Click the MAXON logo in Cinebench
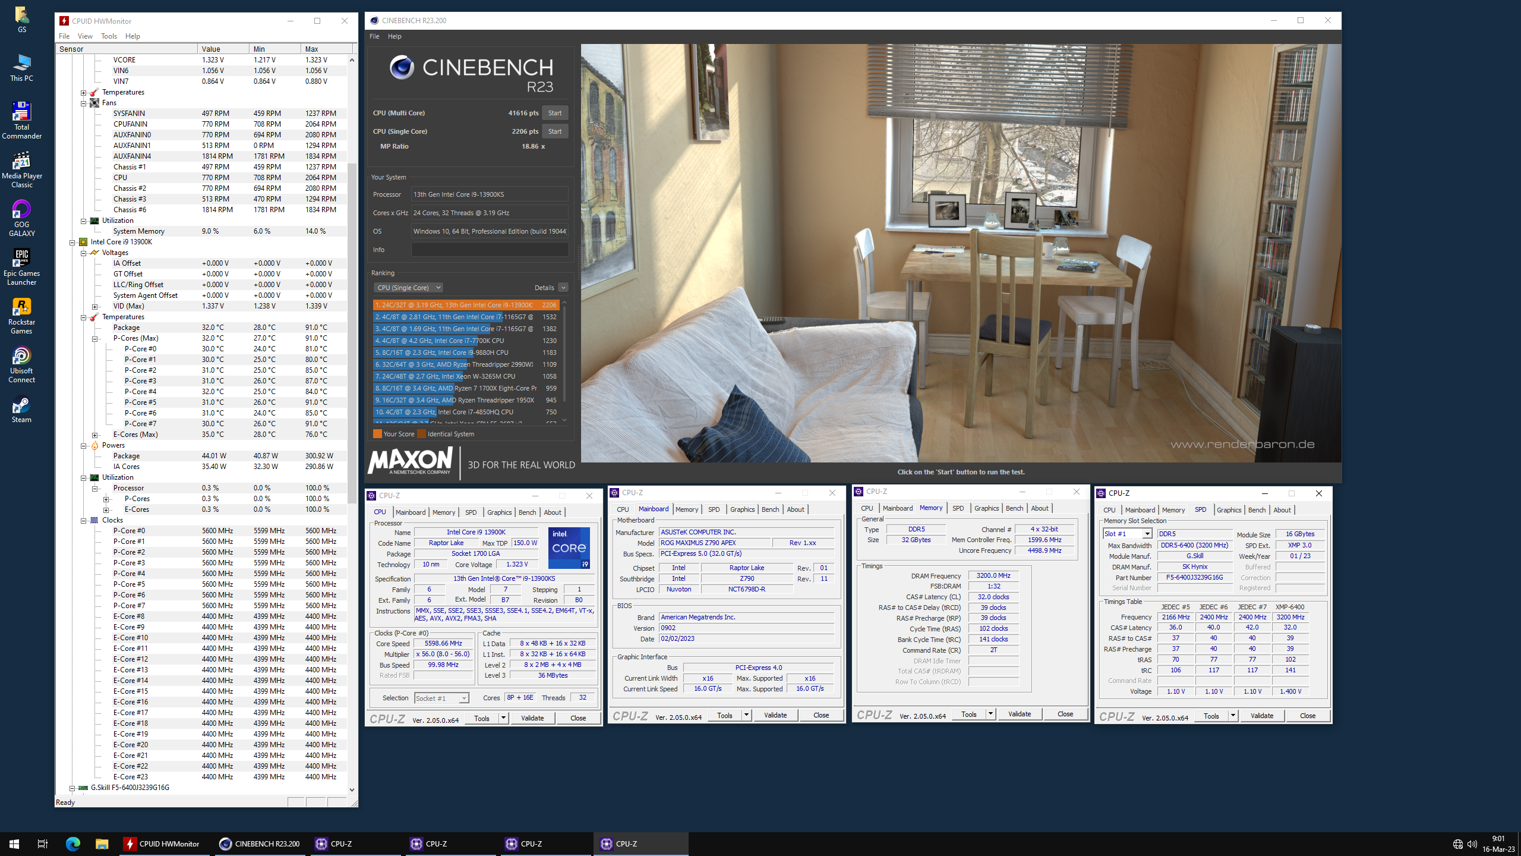This screenshot has height=856, width=1521. pos(410,461)
